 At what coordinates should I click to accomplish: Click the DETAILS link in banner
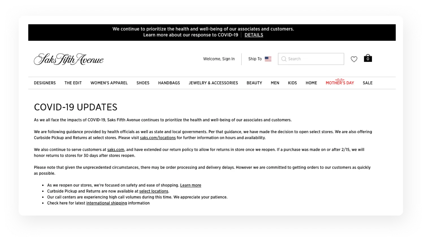click(x=254, y=35)
